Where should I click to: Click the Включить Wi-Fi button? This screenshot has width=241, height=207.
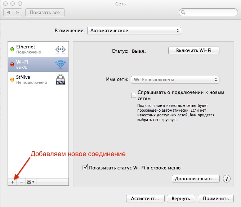click(x=193, y=51)
